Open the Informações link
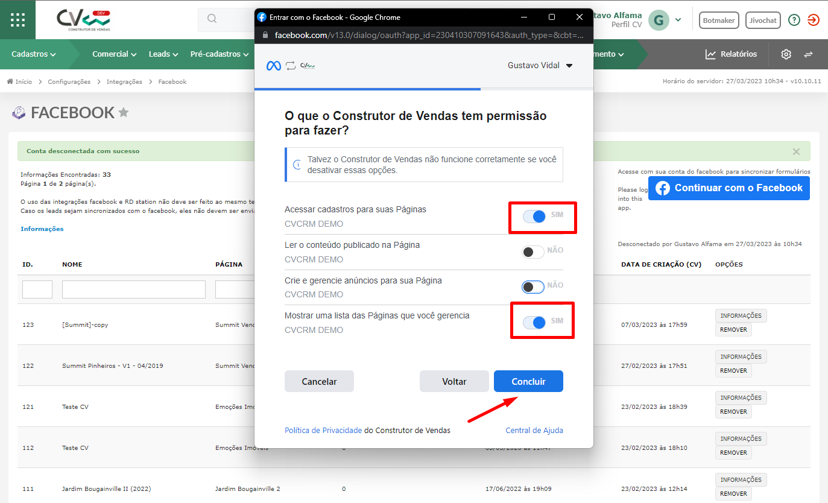Viewport: 828px width, 503px height. (x=42, y=229)
